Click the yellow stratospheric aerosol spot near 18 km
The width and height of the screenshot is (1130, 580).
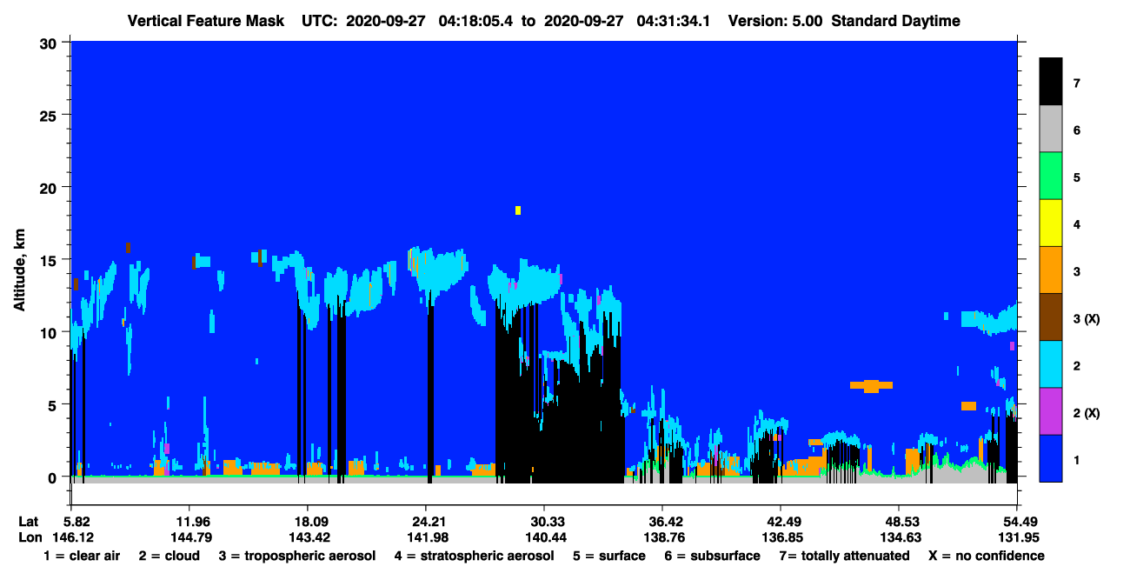(x=518, y=210)
